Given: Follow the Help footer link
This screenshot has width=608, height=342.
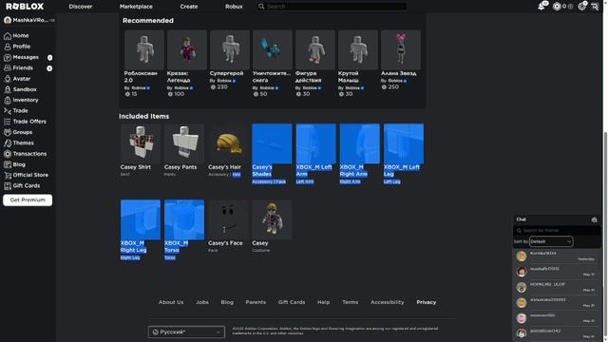Looking at the screenshot, I should click(323, 302).
